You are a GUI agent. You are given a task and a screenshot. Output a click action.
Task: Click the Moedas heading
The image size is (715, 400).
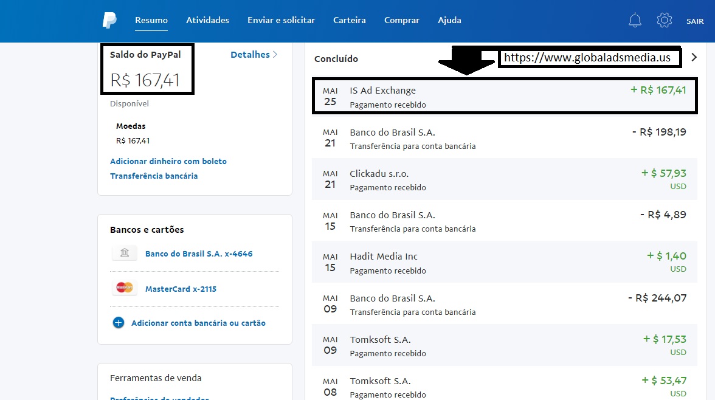pos(131,126)
